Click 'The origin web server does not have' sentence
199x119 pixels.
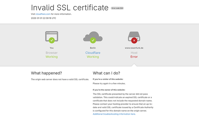click(60, 79)
